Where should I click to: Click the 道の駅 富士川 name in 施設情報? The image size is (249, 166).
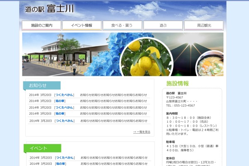pyautogui.click(x=176, y=93)
